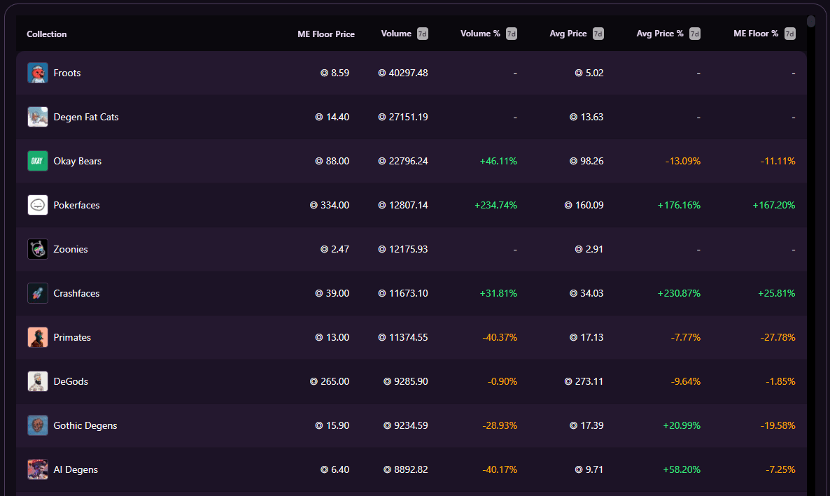Toggle the 7d badge beside Volume % header
This screenshot has height=496, width=830.
pyautogui.click(x=512, y=34)
